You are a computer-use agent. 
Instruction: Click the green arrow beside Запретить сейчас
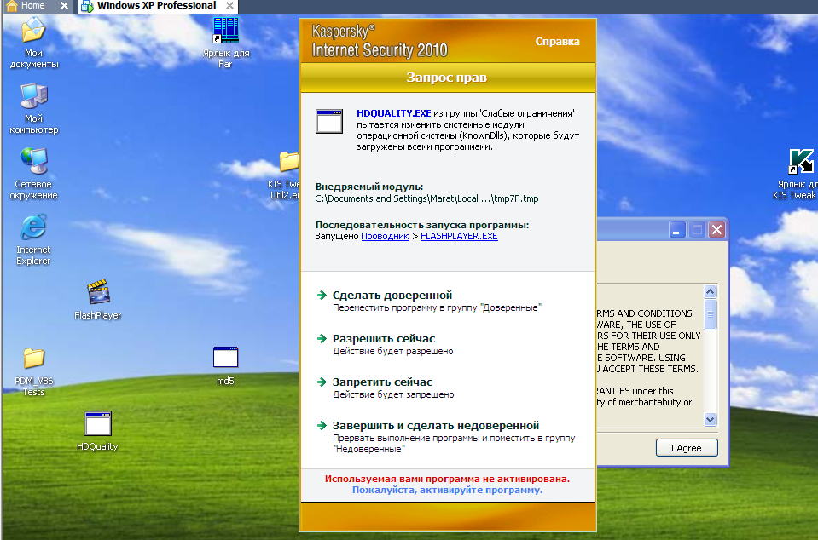click(x=322, y=382)
